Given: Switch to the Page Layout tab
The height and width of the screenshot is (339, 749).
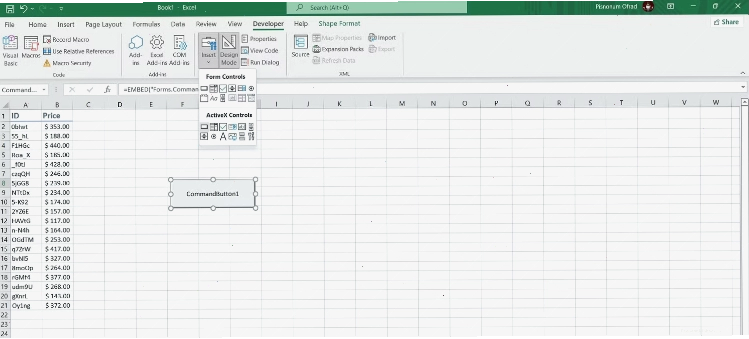Looking at the screenshot, I should 103,24.
